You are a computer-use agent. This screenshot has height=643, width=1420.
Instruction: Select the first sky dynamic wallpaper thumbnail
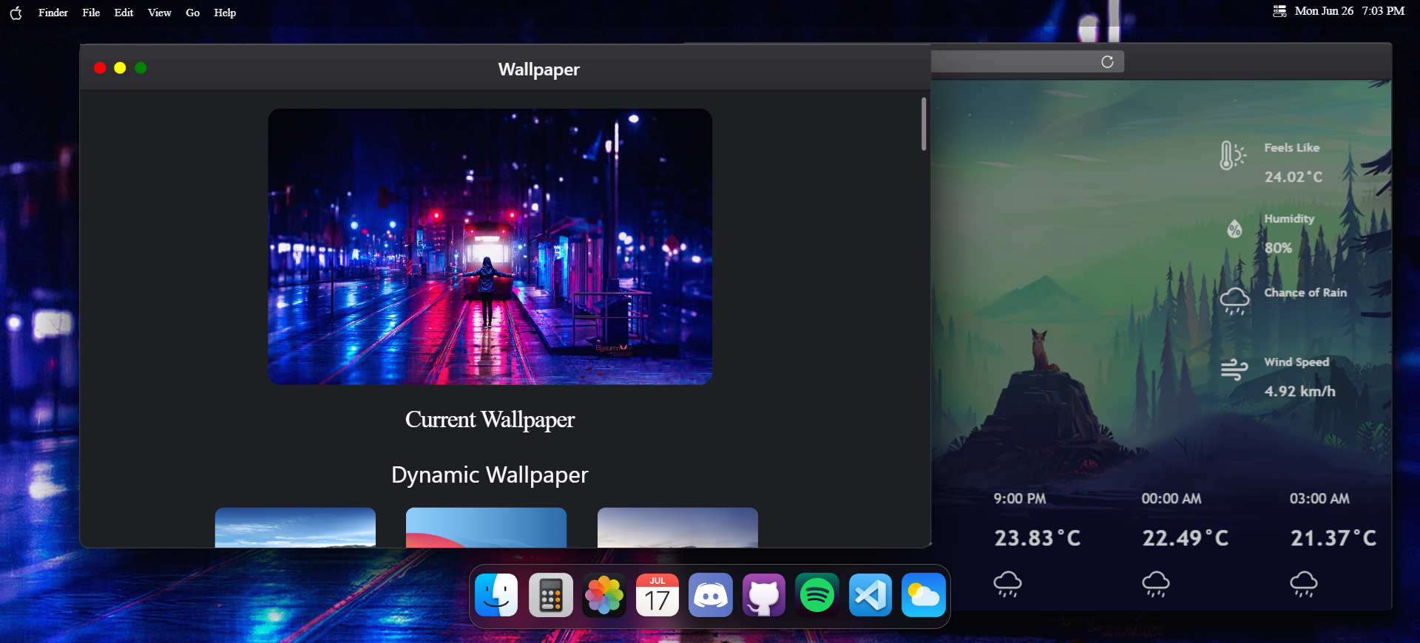[x=295, y=528]
